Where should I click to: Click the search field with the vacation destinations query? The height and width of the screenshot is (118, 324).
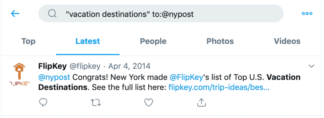click(161, 14)
